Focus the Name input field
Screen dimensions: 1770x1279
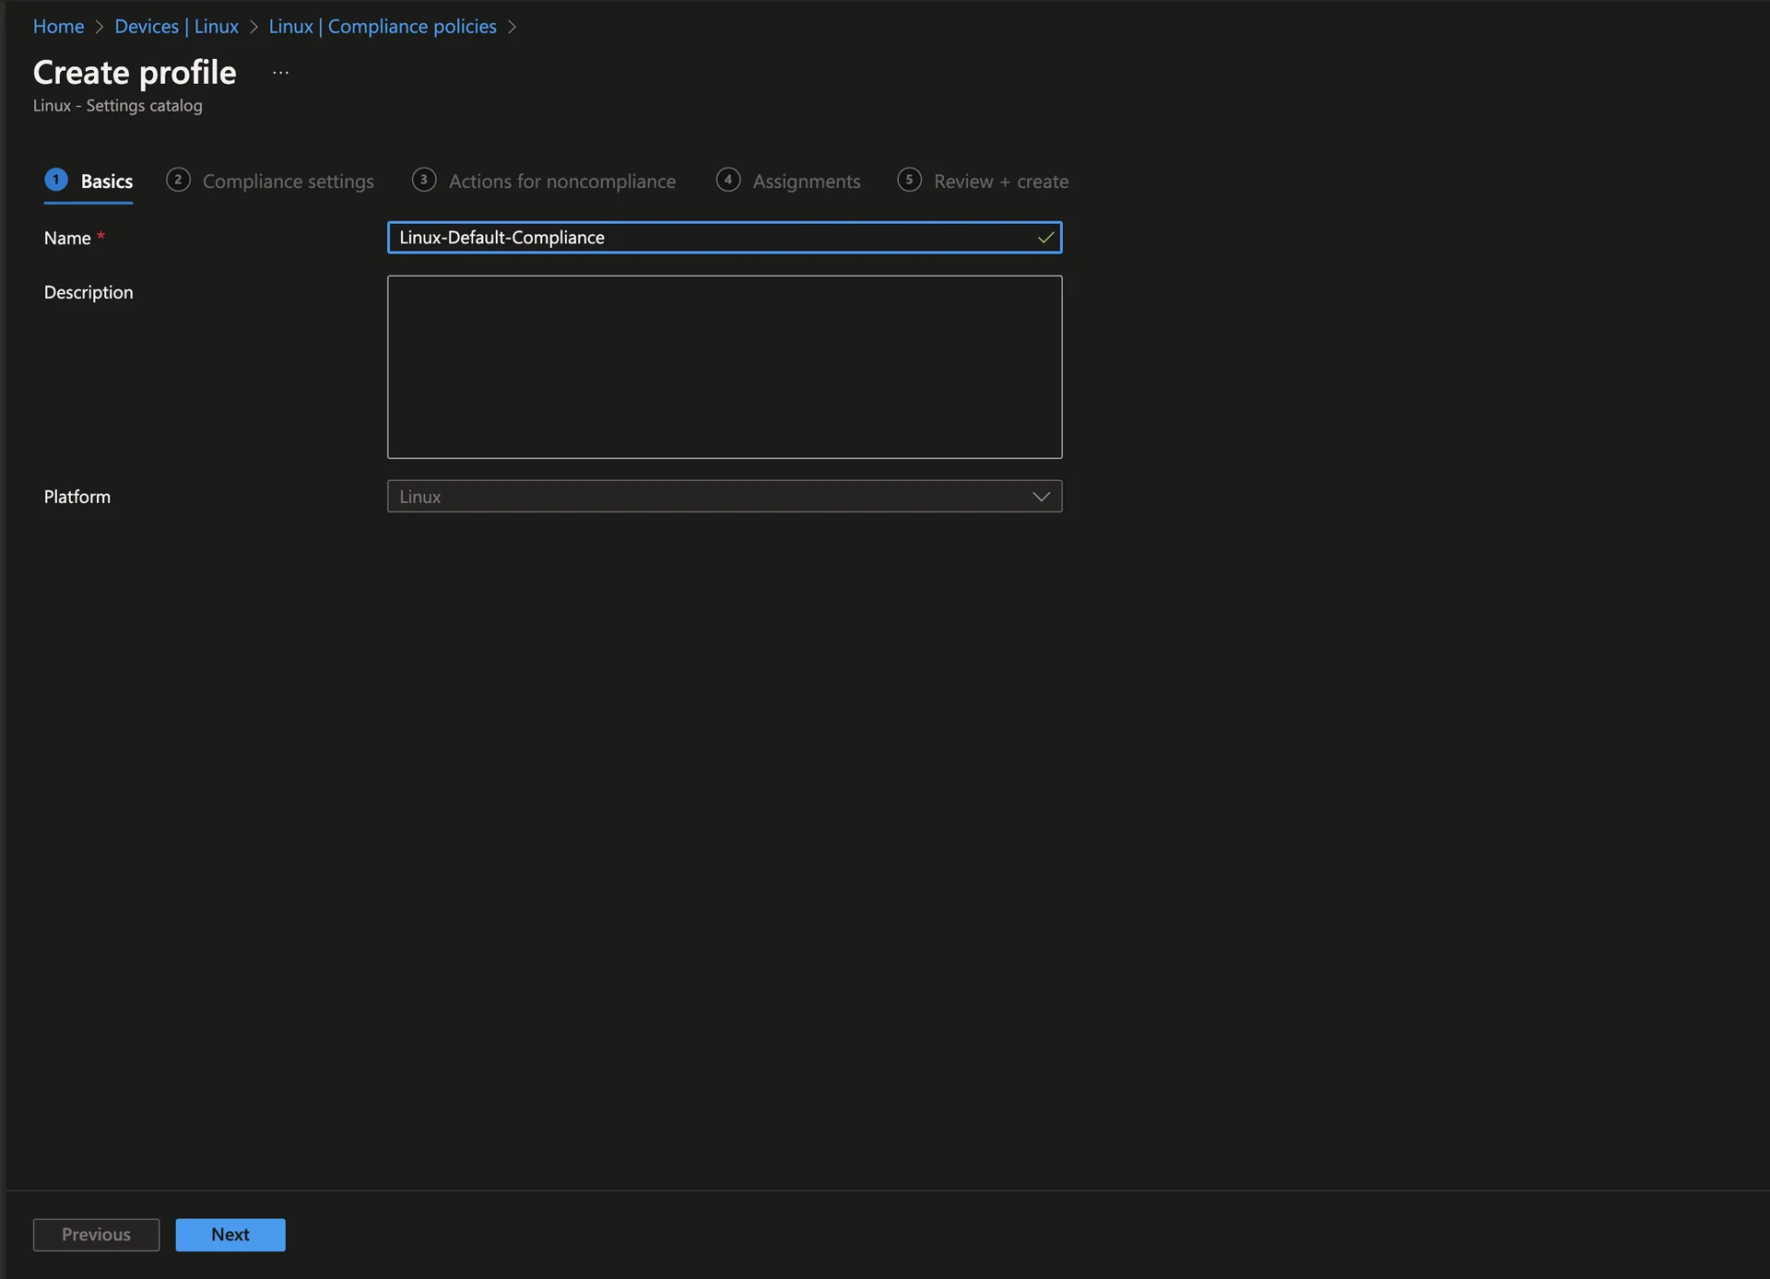tap(725, 238)
